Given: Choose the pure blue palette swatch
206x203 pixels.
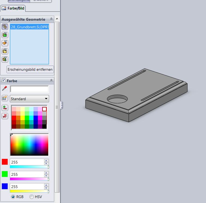Looking at the screenshot, I should [x=36, y=118].
